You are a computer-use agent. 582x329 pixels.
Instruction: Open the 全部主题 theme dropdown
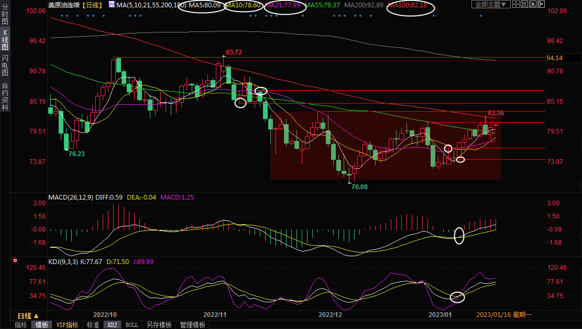[x=490, y=5]
